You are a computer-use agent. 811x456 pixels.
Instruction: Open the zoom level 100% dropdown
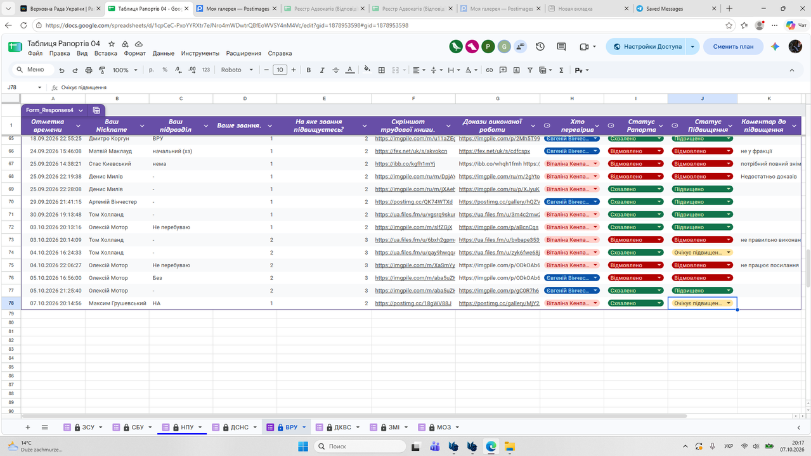(x=124, y=70)
